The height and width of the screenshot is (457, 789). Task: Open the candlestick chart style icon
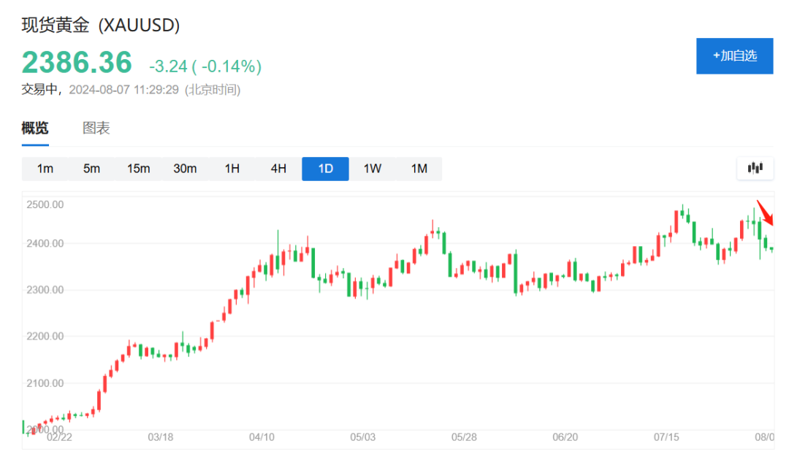[755, 168]
